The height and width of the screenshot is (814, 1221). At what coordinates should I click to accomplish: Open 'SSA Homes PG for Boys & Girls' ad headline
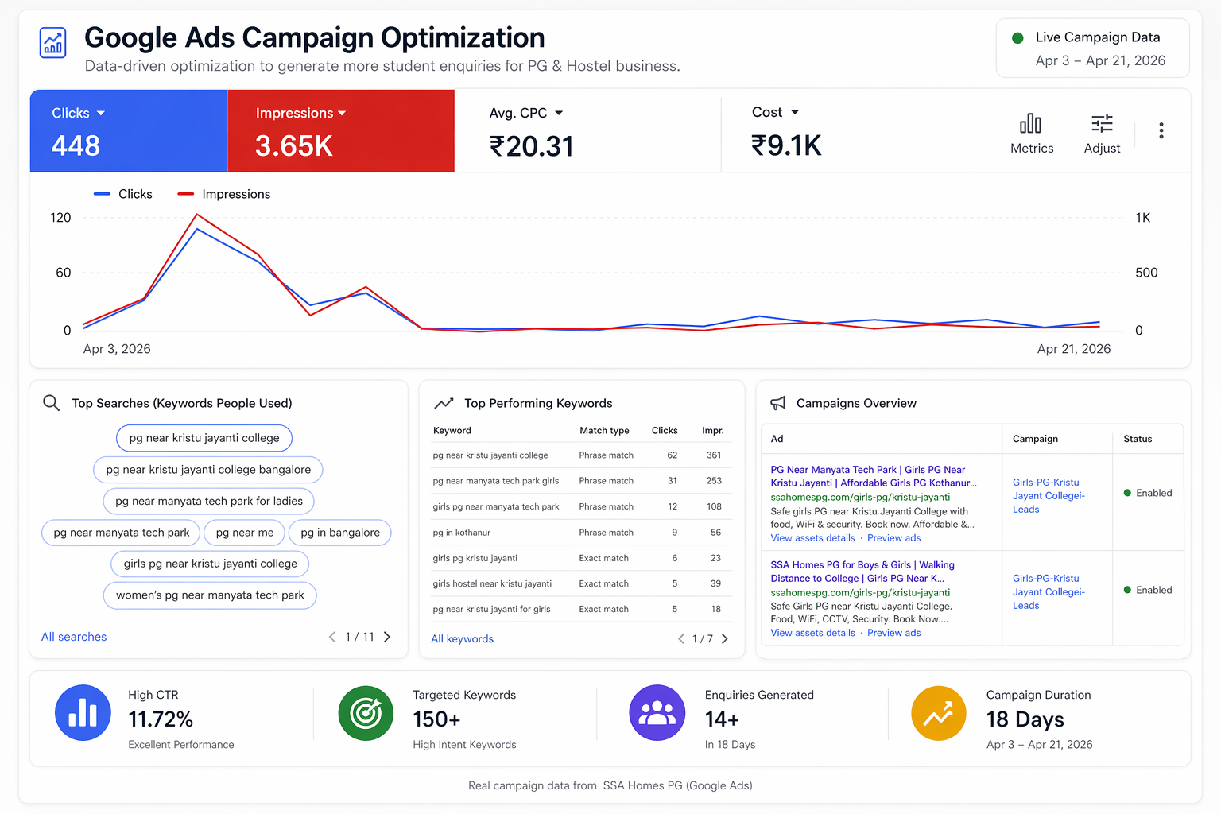click(x=862, y=572)
